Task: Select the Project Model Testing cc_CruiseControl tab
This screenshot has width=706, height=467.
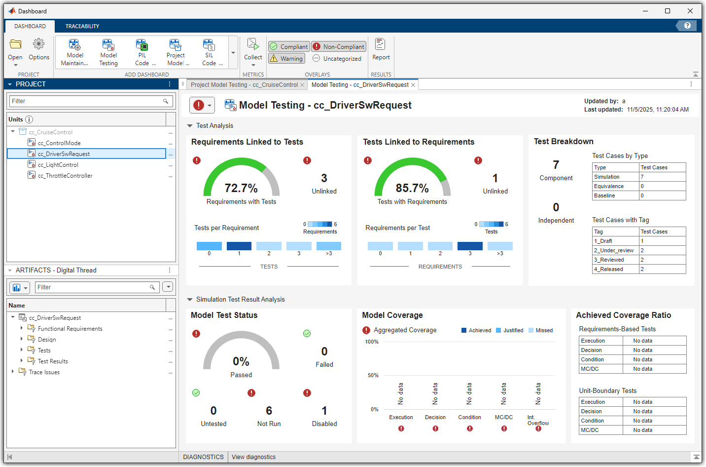Action: pyautogui.click(x=244, y=84)
